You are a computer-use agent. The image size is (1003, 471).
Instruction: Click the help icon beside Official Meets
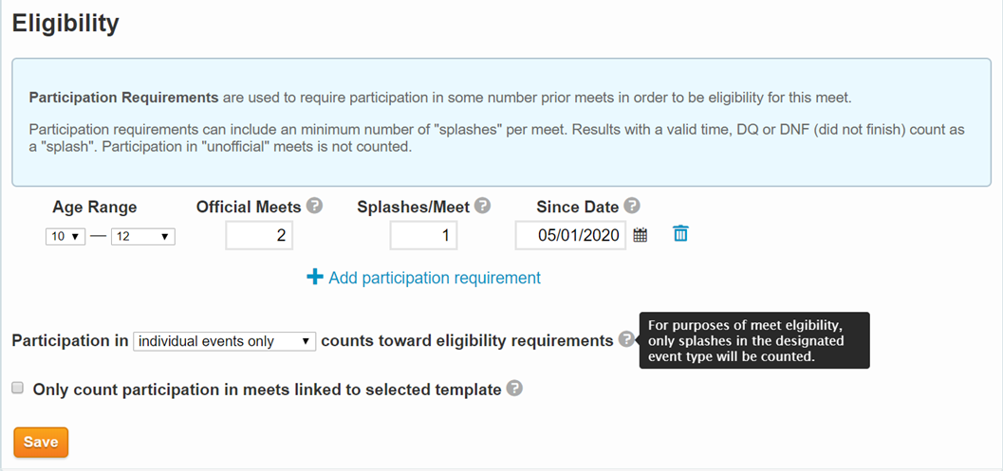click(x=314, y=206)
